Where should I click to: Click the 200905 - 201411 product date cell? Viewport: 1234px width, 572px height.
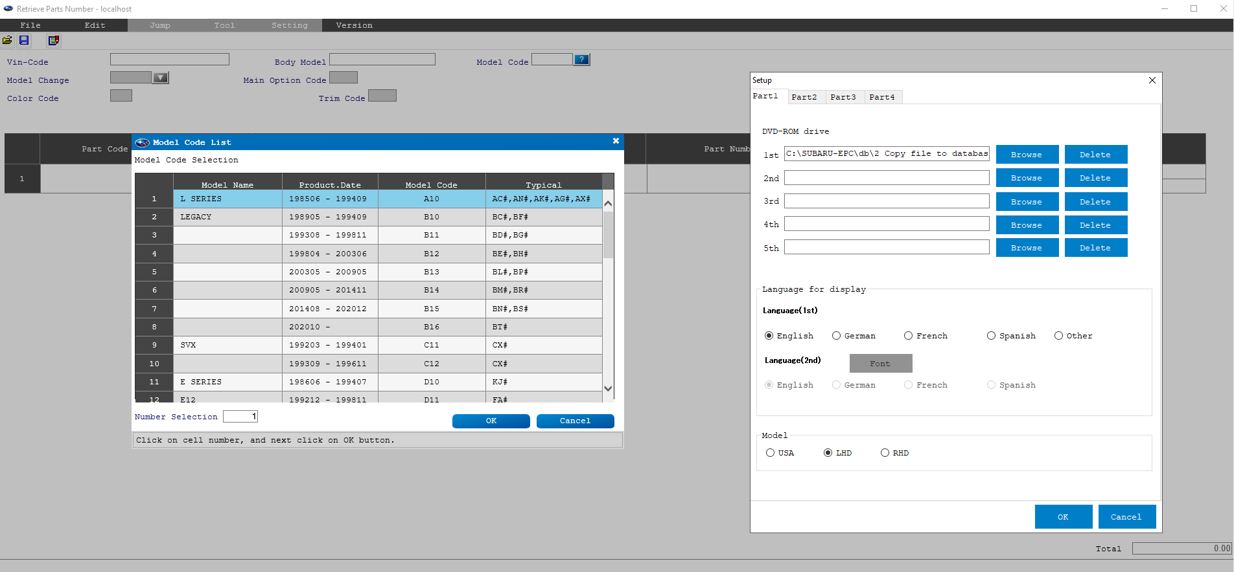click(x=330, y=290)
